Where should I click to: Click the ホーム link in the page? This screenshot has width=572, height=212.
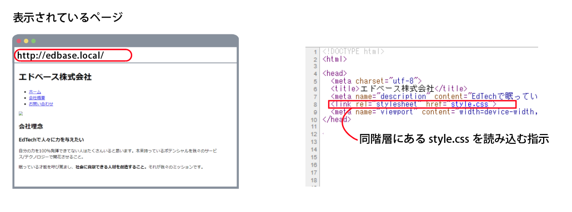tap(35, 92)
